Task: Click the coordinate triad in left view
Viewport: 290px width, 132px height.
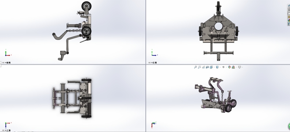Action: (154, 53)
